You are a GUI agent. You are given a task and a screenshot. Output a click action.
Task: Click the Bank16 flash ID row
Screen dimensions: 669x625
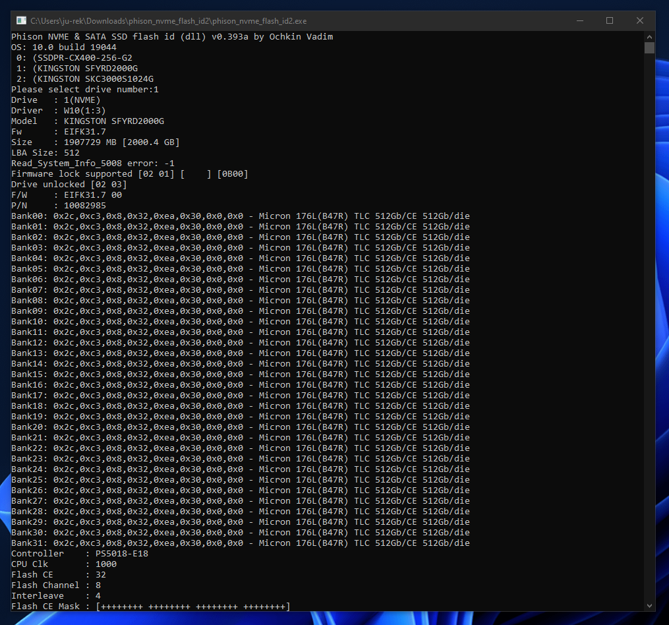pyautogui.click(x=240, y=384)
